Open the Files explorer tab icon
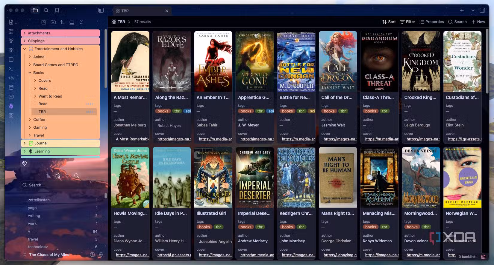 [x=35, y=10]
